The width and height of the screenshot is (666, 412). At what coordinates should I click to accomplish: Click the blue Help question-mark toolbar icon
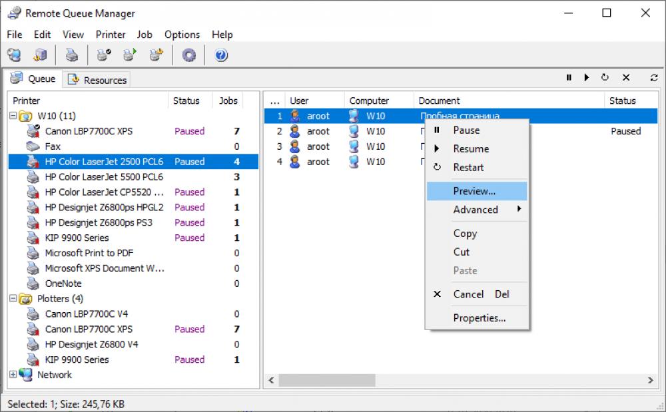[x=221, y=55]
